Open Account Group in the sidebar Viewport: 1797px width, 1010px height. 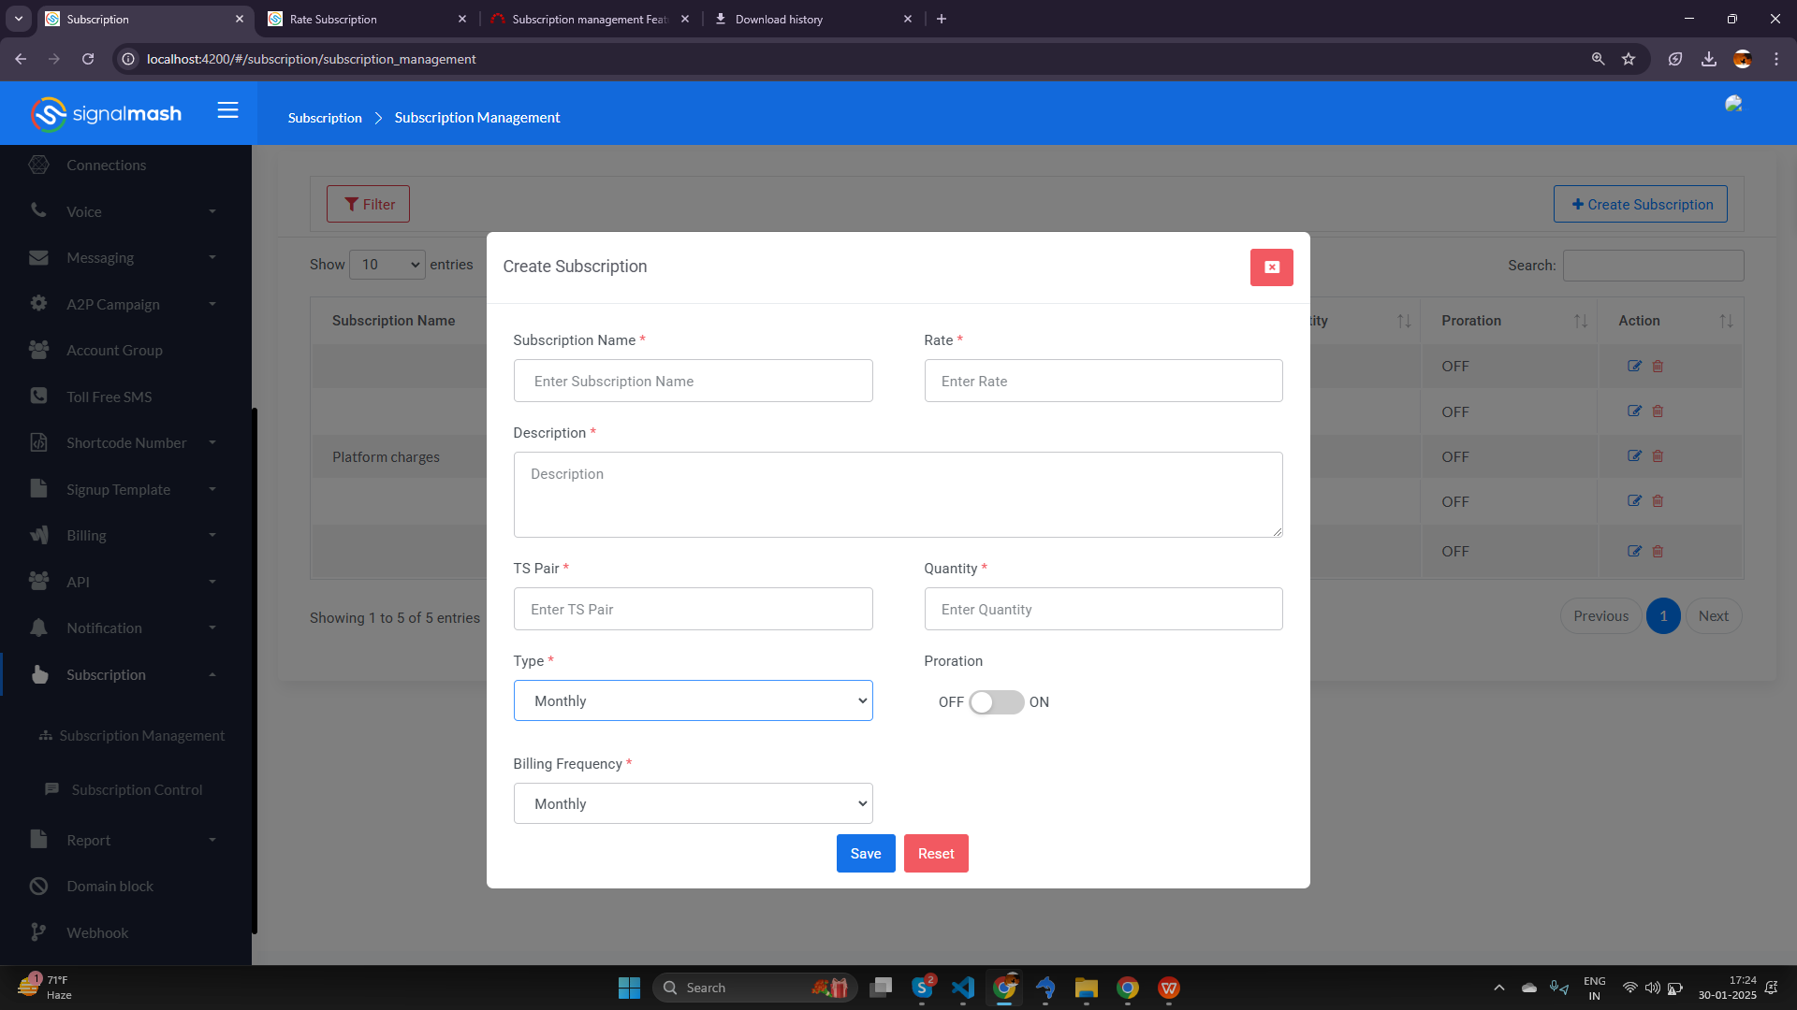click(x=114, y=350)
